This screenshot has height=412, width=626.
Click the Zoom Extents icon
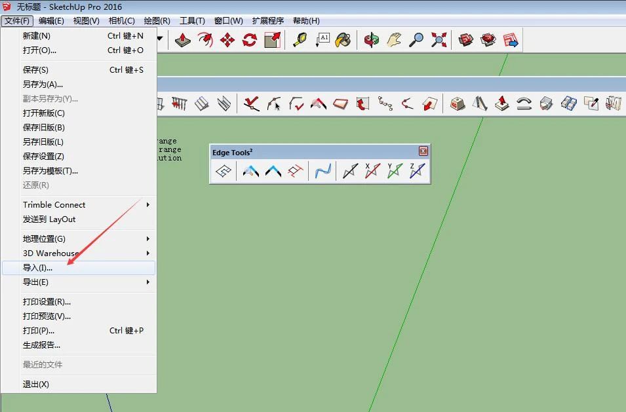pyautogui.click(x=439, y=40)
